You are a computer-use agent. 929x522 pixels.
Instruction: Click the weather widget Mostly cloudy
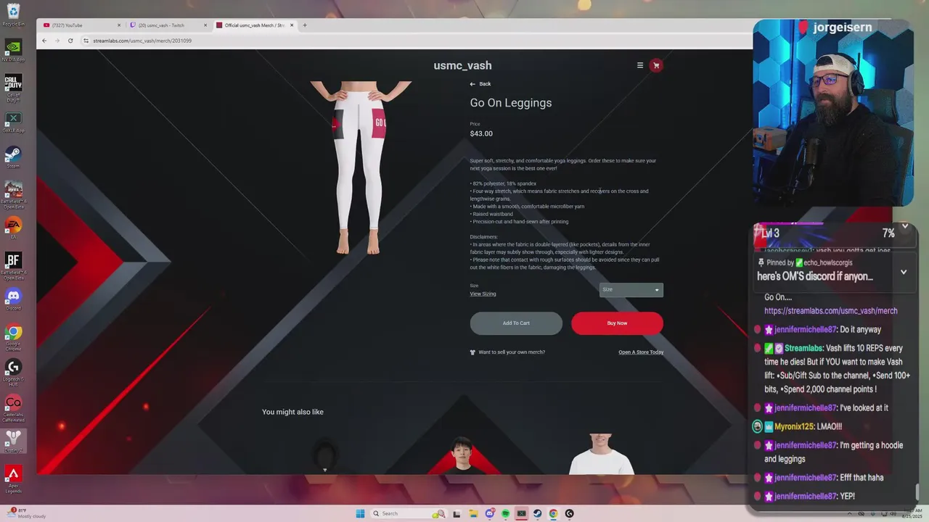tap(28, 513)
